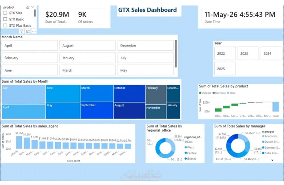Viewport: 284px width, 185px height.
Task: Select the November tile in the treemap
Action: point(156,112)
